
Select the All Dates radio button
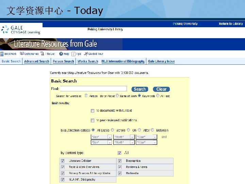tap(93, 130)
